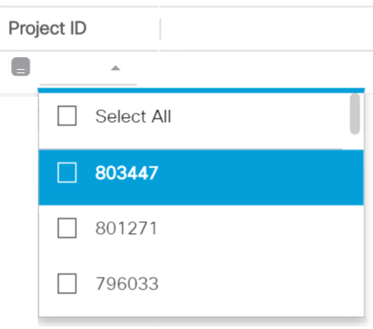Toggle the gray indeterminate checkbox under Project ID
The height and width of the screenshot is (329, 373).
21,66
